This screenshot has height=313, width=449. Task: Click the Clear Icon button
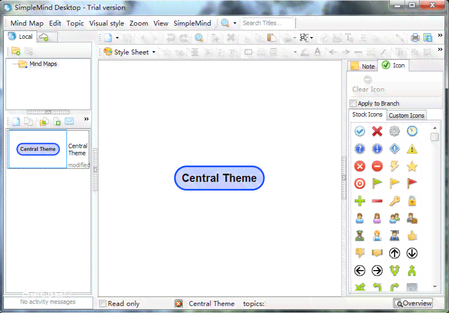[368, 84]
